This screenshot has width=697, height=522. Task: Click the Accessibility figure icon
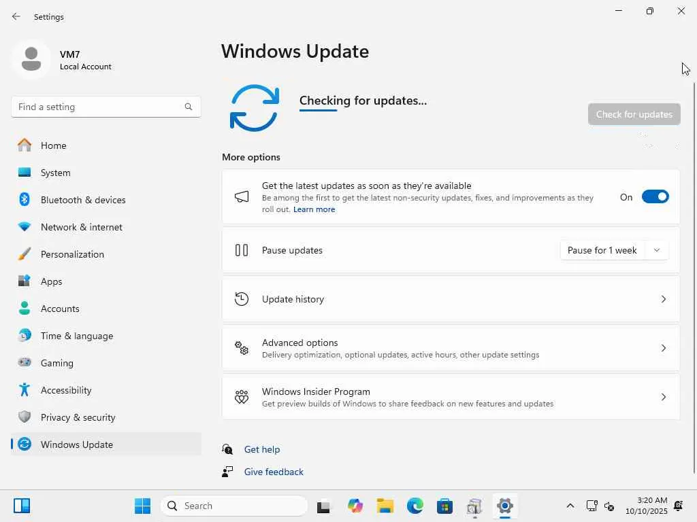click(x=25, y=389)
